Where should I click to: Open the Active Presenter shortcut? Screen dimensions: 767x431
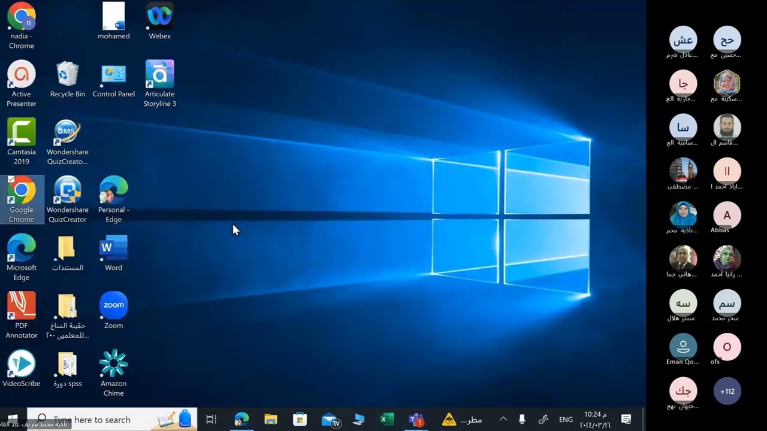click(x=22, y=84)
